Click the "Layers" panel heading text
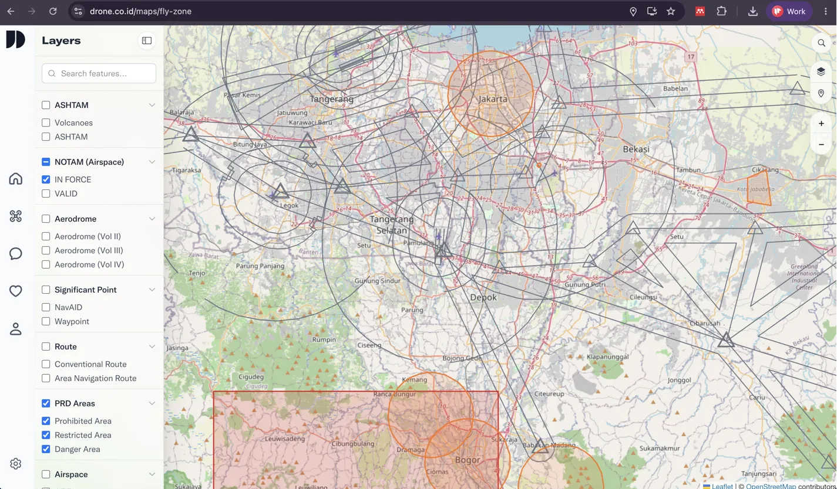The image size is (837, 489). coord(61,40)
